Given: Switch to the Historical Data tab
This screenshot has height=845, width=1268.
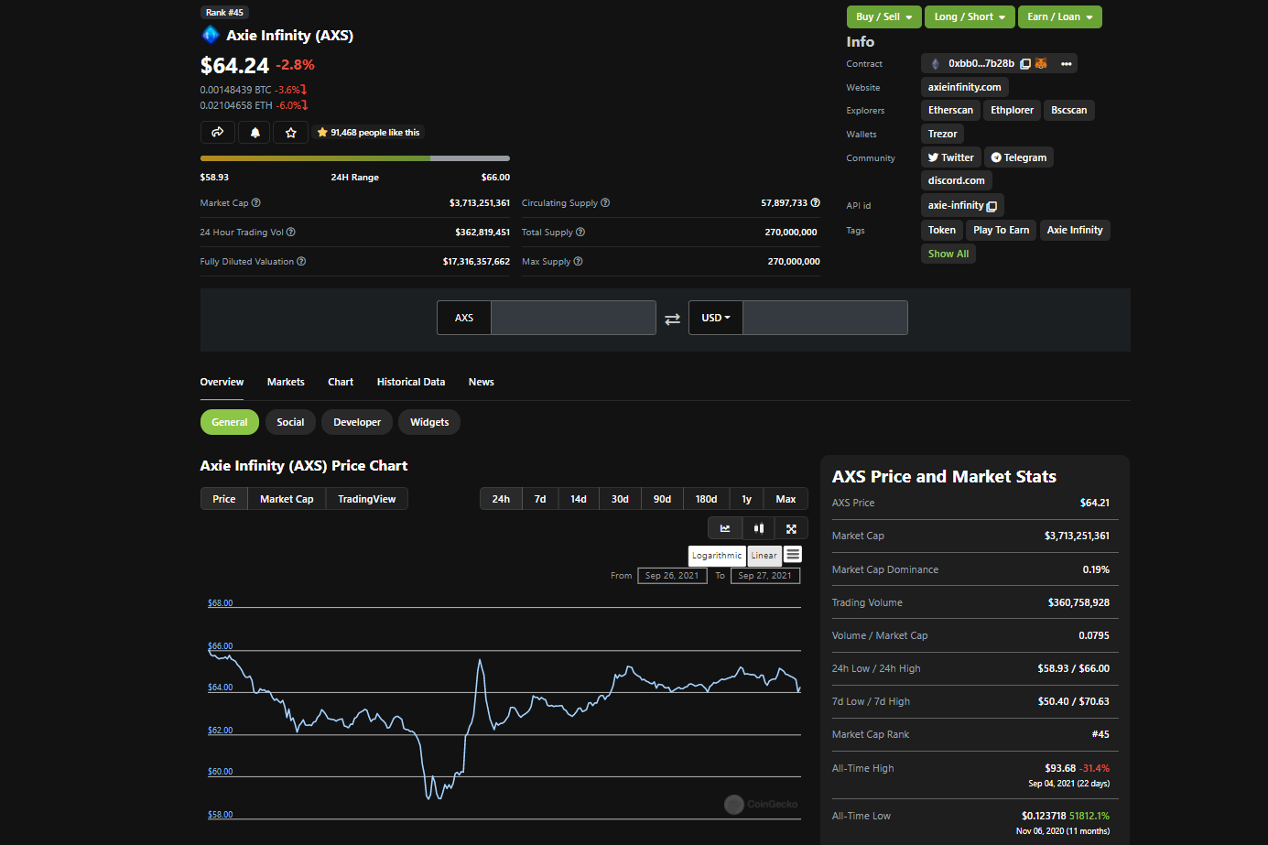Looking at the screenshot, I should (x=411, y=382).
